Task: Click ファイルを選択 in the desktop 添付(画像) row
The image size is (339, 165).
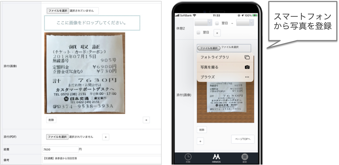Action: (x=57, y=11)
